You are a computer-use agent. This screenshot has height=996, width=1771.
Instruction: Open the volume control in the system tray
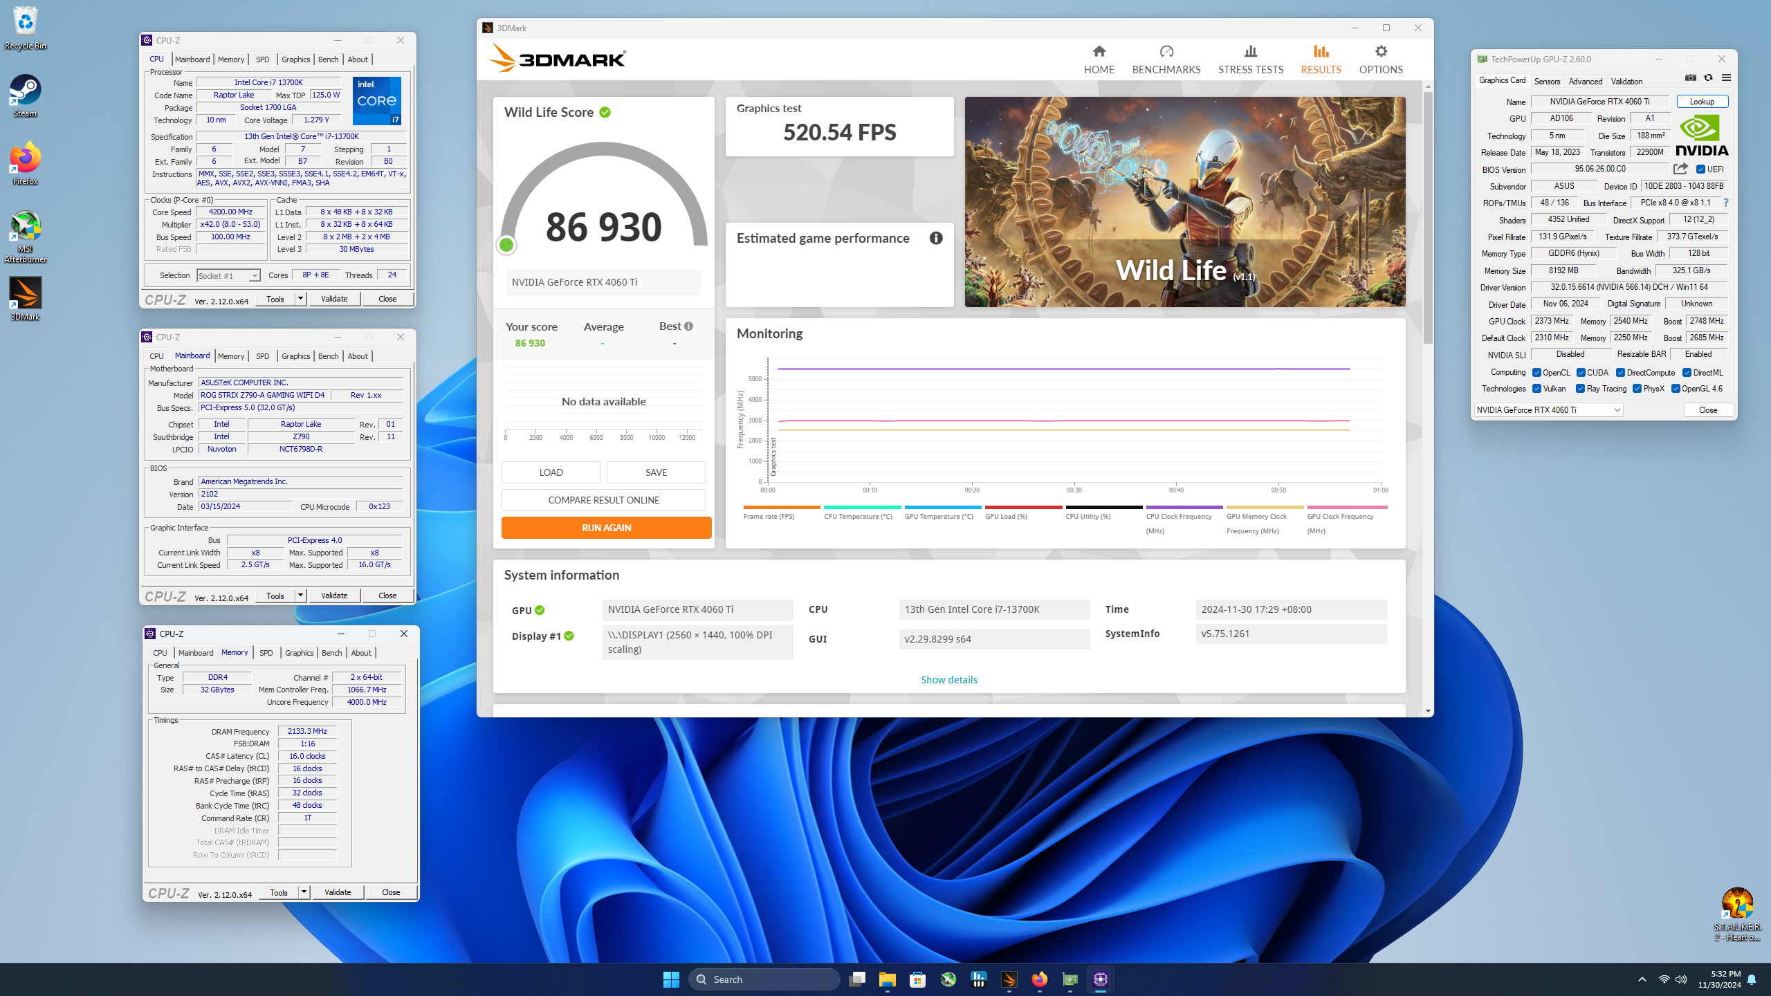[1681, 979]
